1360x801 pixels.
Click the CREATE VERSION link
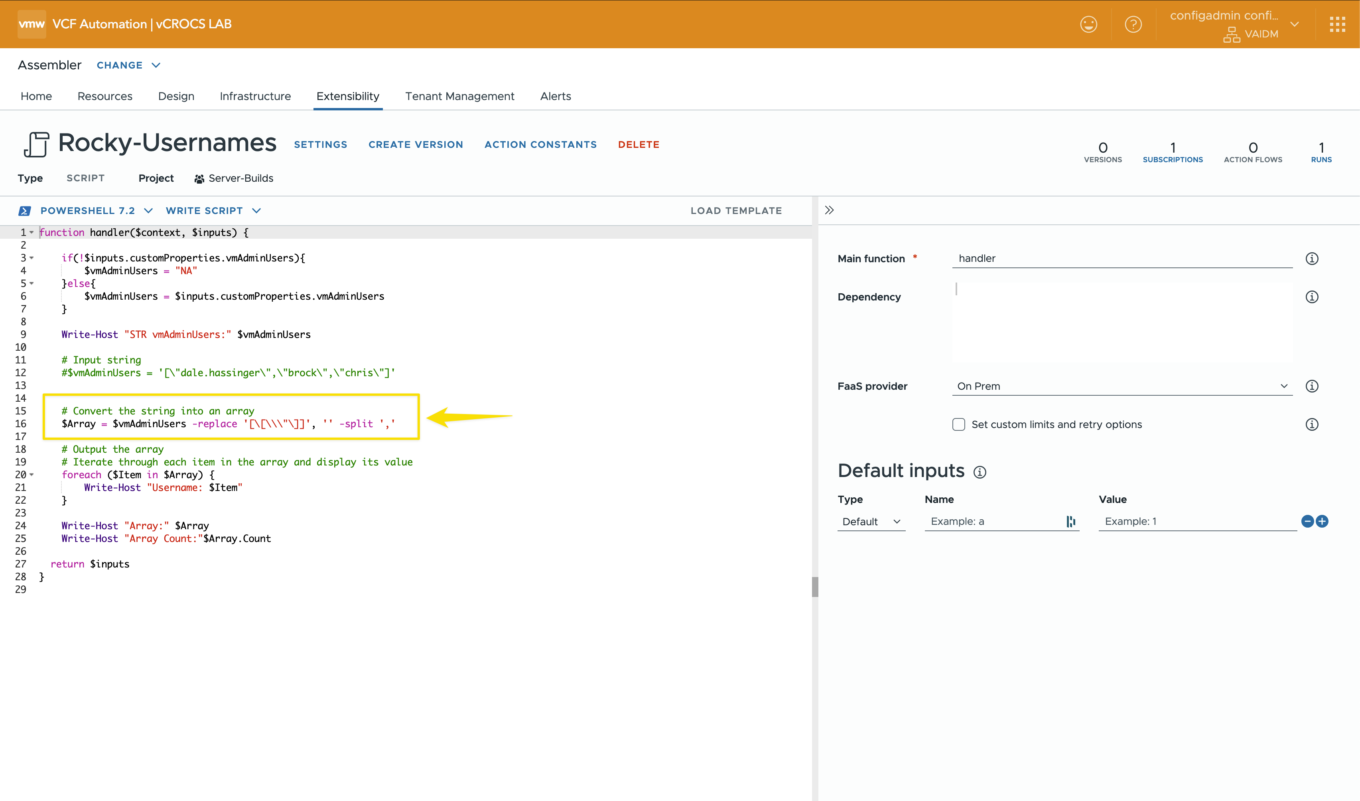pyautogui.click(x=415, y=145)
